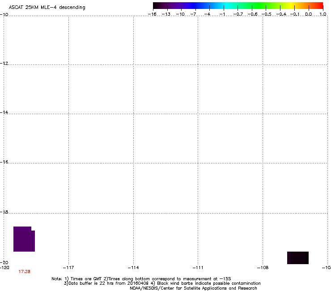
Task: Click the color bar label 0.0
Action: point(309,14)
